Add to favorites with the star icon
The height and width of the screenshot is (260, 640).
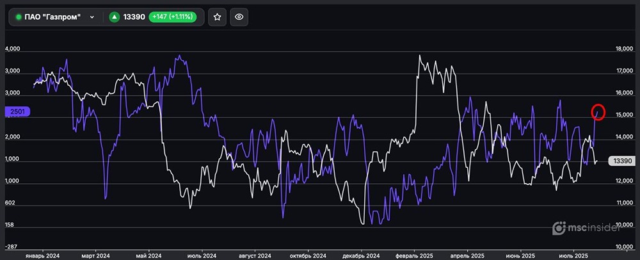coord(217,17)
